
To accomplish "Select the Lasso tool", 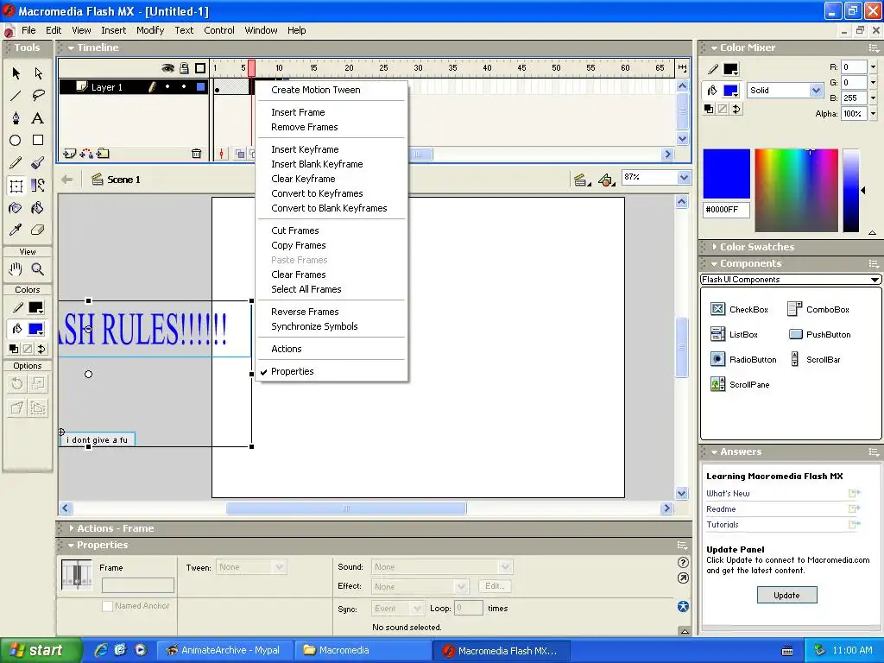I will point(38,96).
